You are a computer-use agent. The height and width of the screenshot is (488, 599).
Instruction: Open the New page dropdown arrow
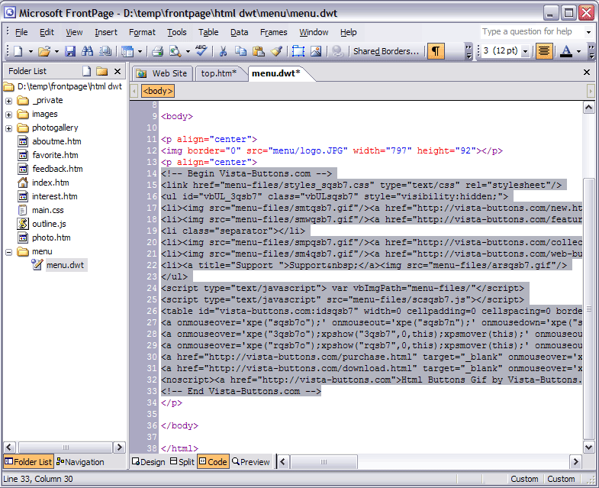tap(31, 51)
